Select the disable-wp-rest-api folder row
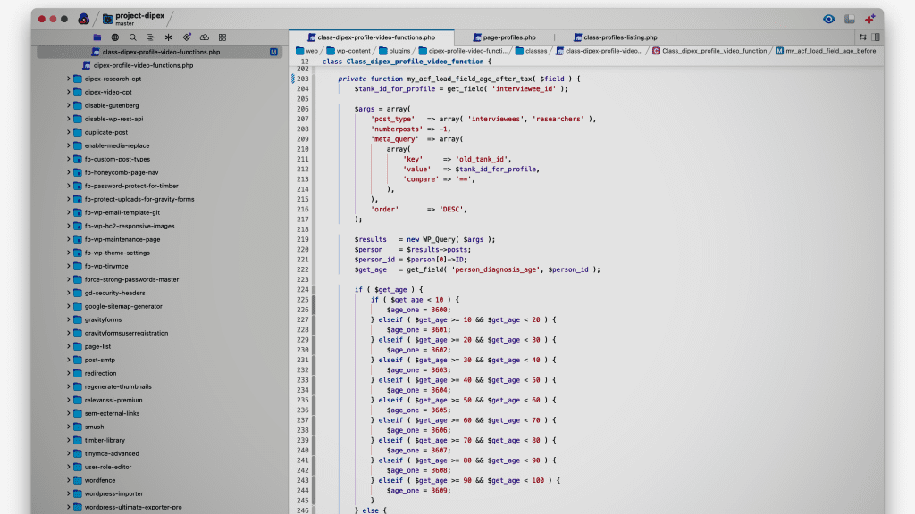915x514 pixels. 159,119
